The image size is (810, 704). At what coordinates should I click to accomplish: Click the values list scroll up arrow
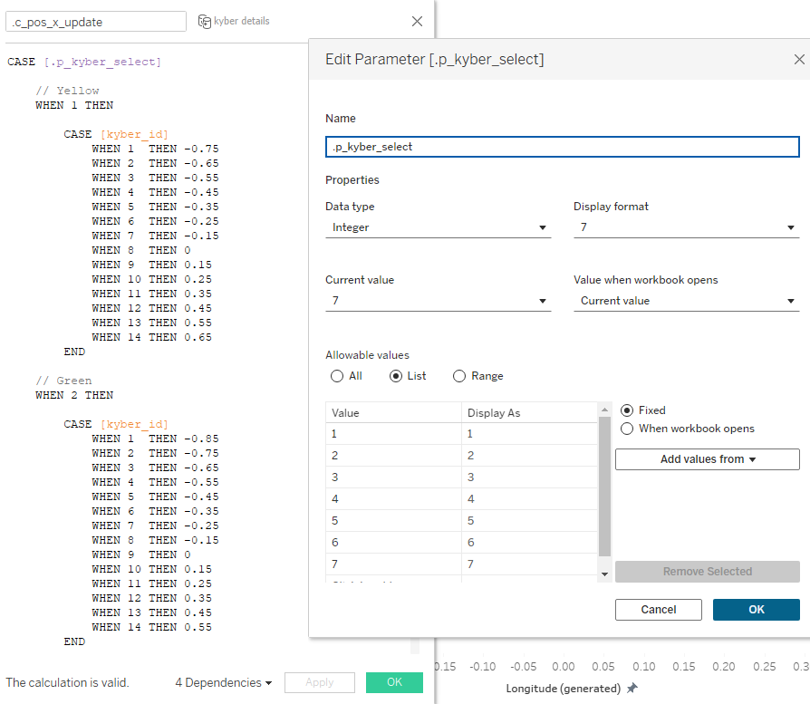(x=604, y=410)
